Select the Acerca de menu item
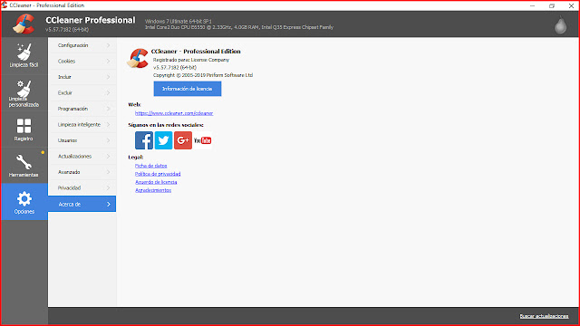 tap(82, 204)
